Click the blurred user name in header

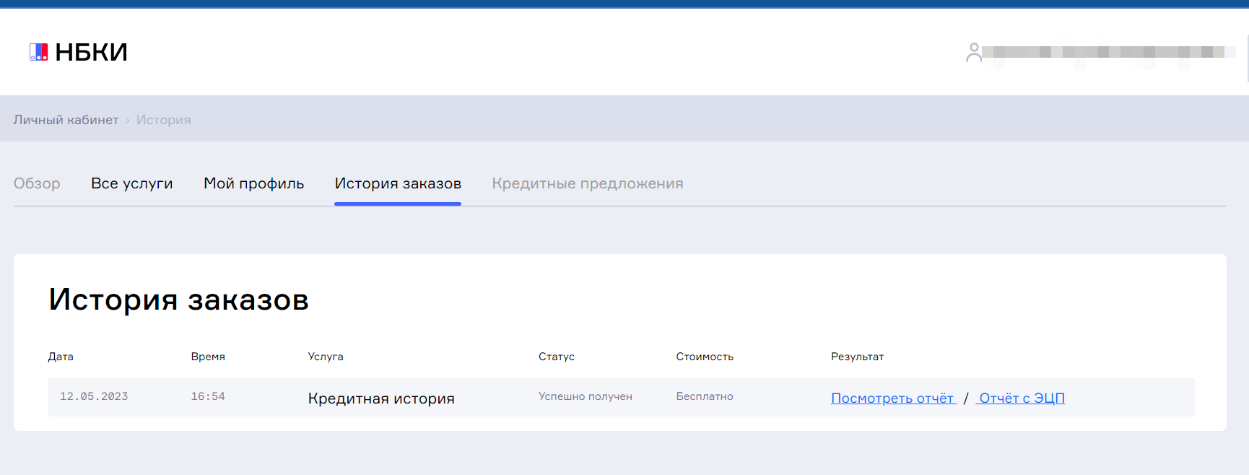click(x=1108, y=52)
